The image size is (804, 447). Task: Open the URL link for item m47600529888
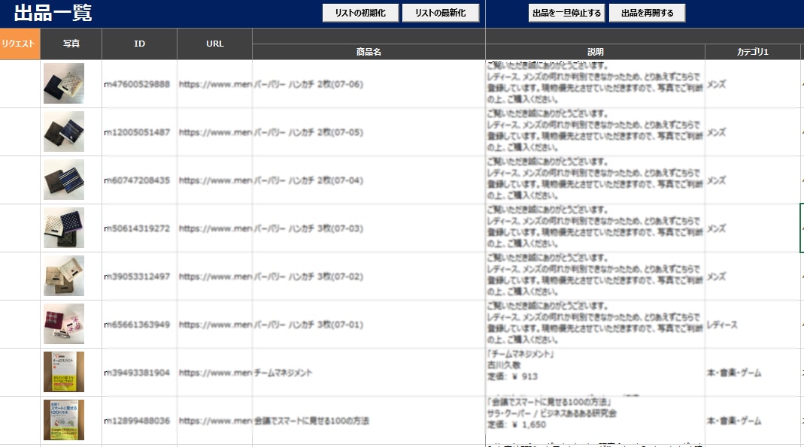point(215,84)
